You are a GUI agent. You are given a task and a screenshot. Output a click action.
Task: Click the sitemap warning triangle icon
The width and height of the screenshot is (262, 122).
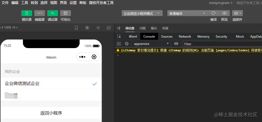tap(118, 50)
